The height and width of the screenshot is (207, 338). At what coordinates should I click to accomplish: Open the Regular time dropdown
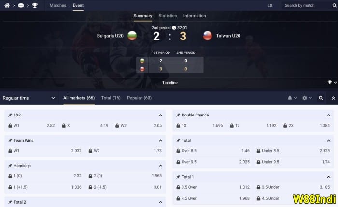(x=29, y=98)
